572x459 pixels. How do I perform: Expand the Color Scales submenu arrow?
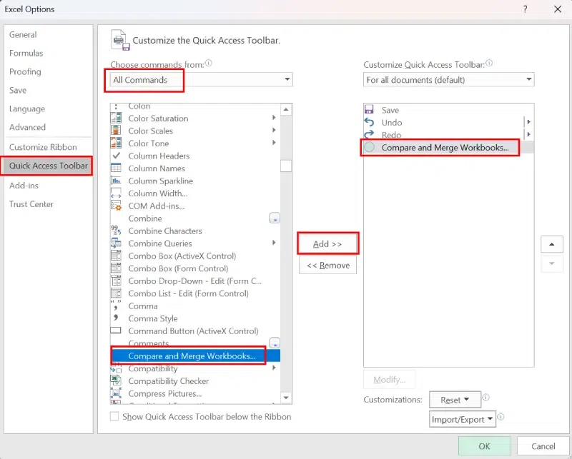(274, 130)
